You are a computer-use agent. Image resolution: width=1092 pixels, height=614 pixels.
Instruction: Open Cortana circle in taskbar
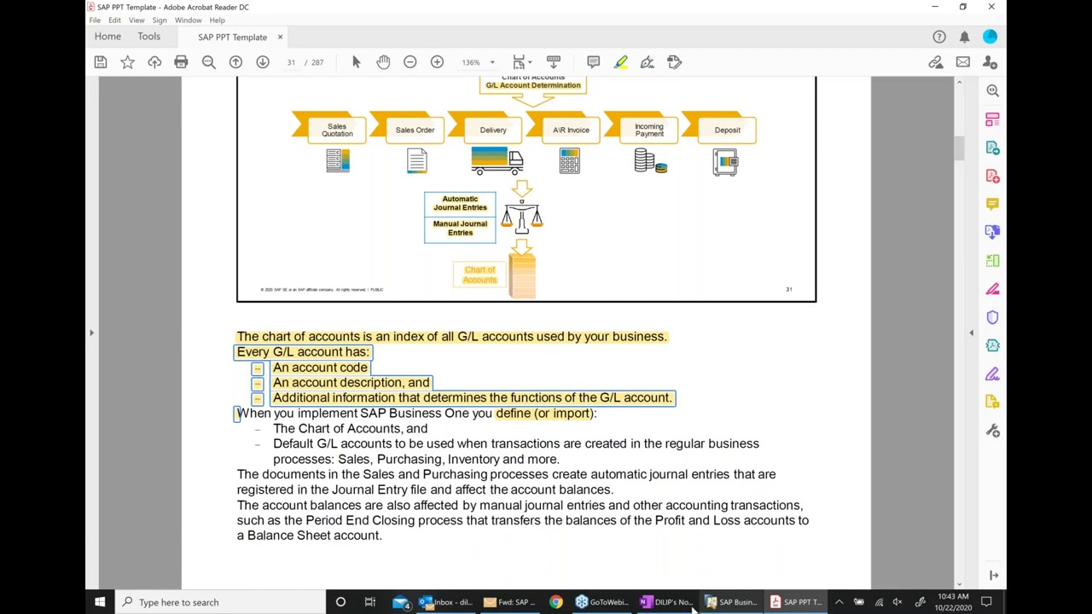pyautogui.click(x=340, y=602)
